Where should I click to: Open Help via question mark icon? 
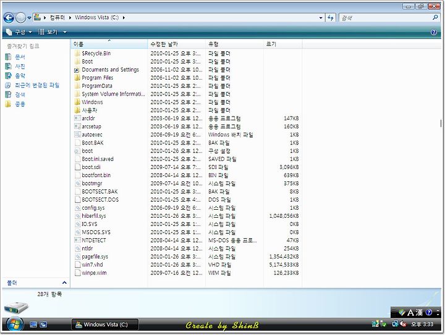pyautogui.click(x=434, y=32)
